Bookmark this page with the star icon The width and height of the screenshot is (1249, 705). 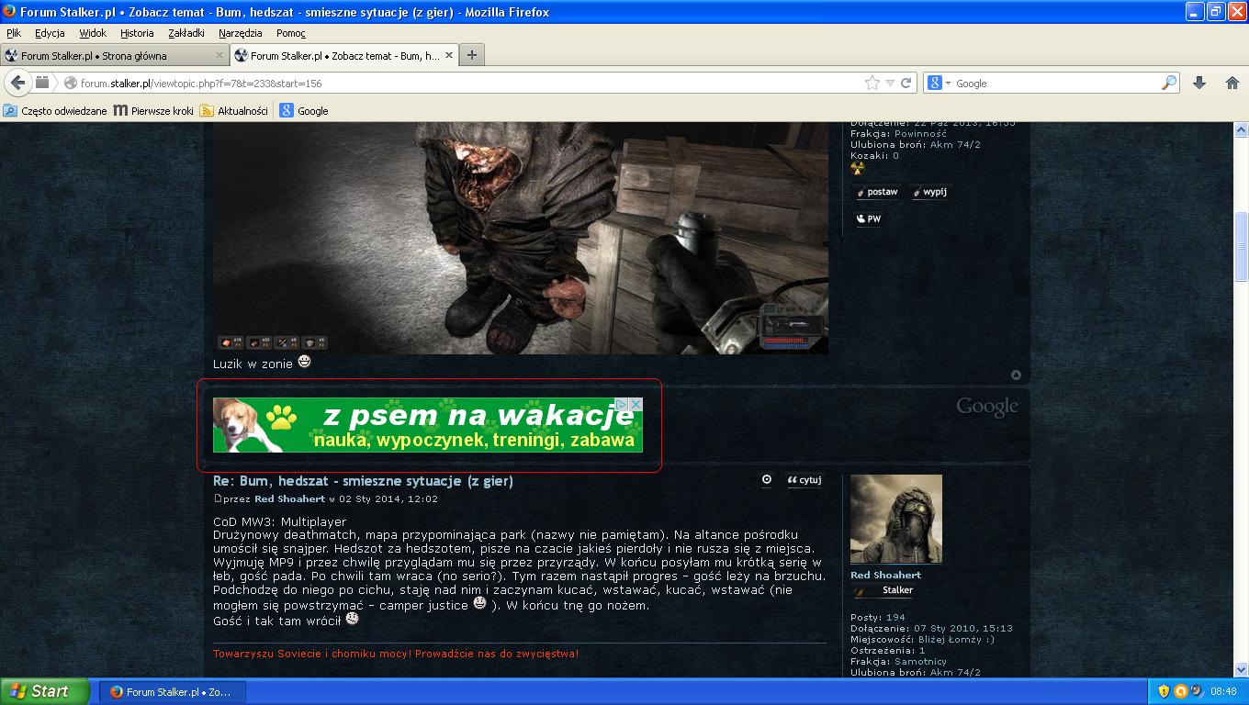point(872,83)
